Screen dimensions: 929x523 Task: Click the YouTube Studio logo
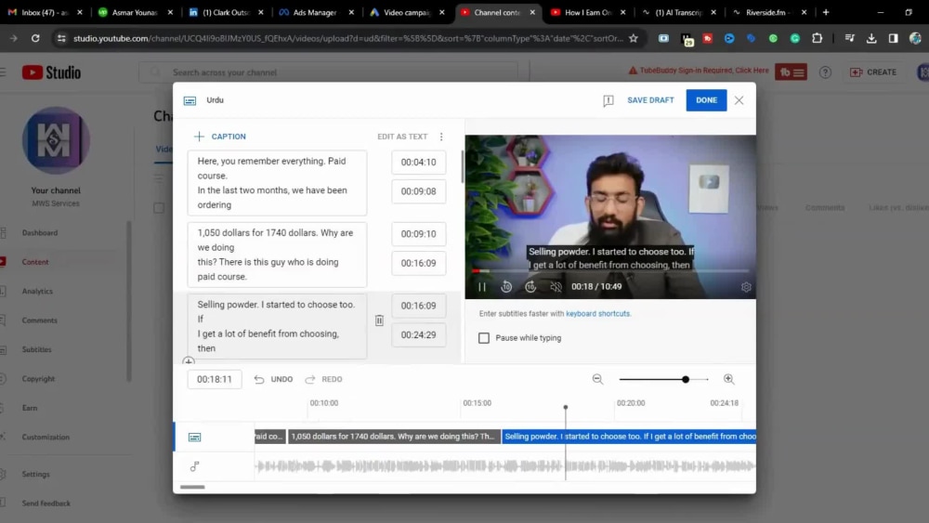51,72
